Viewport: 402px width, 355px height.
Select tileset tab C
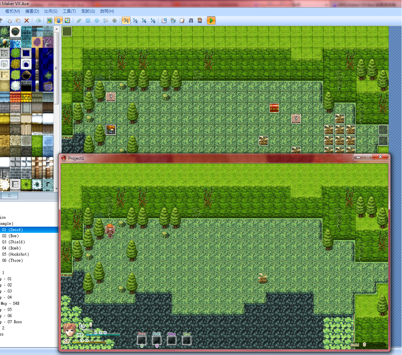point(9,196)
